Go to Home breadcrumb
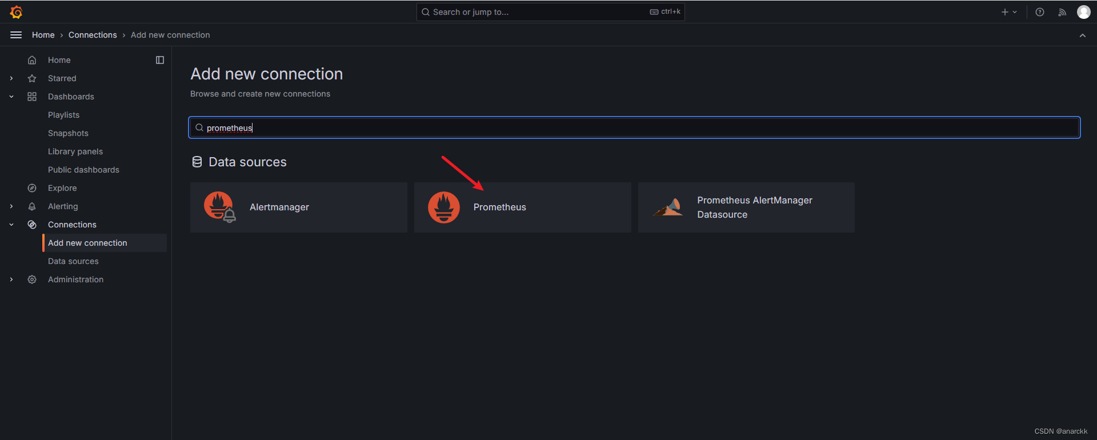Screen dimensions: 1097x440 (x=43, y=35)
